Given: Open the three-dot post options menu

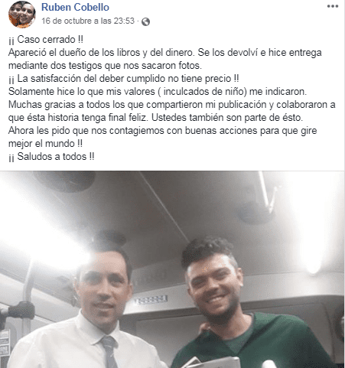Looking at the screenshot, I should pyautogui.click(x=333, y=6).
